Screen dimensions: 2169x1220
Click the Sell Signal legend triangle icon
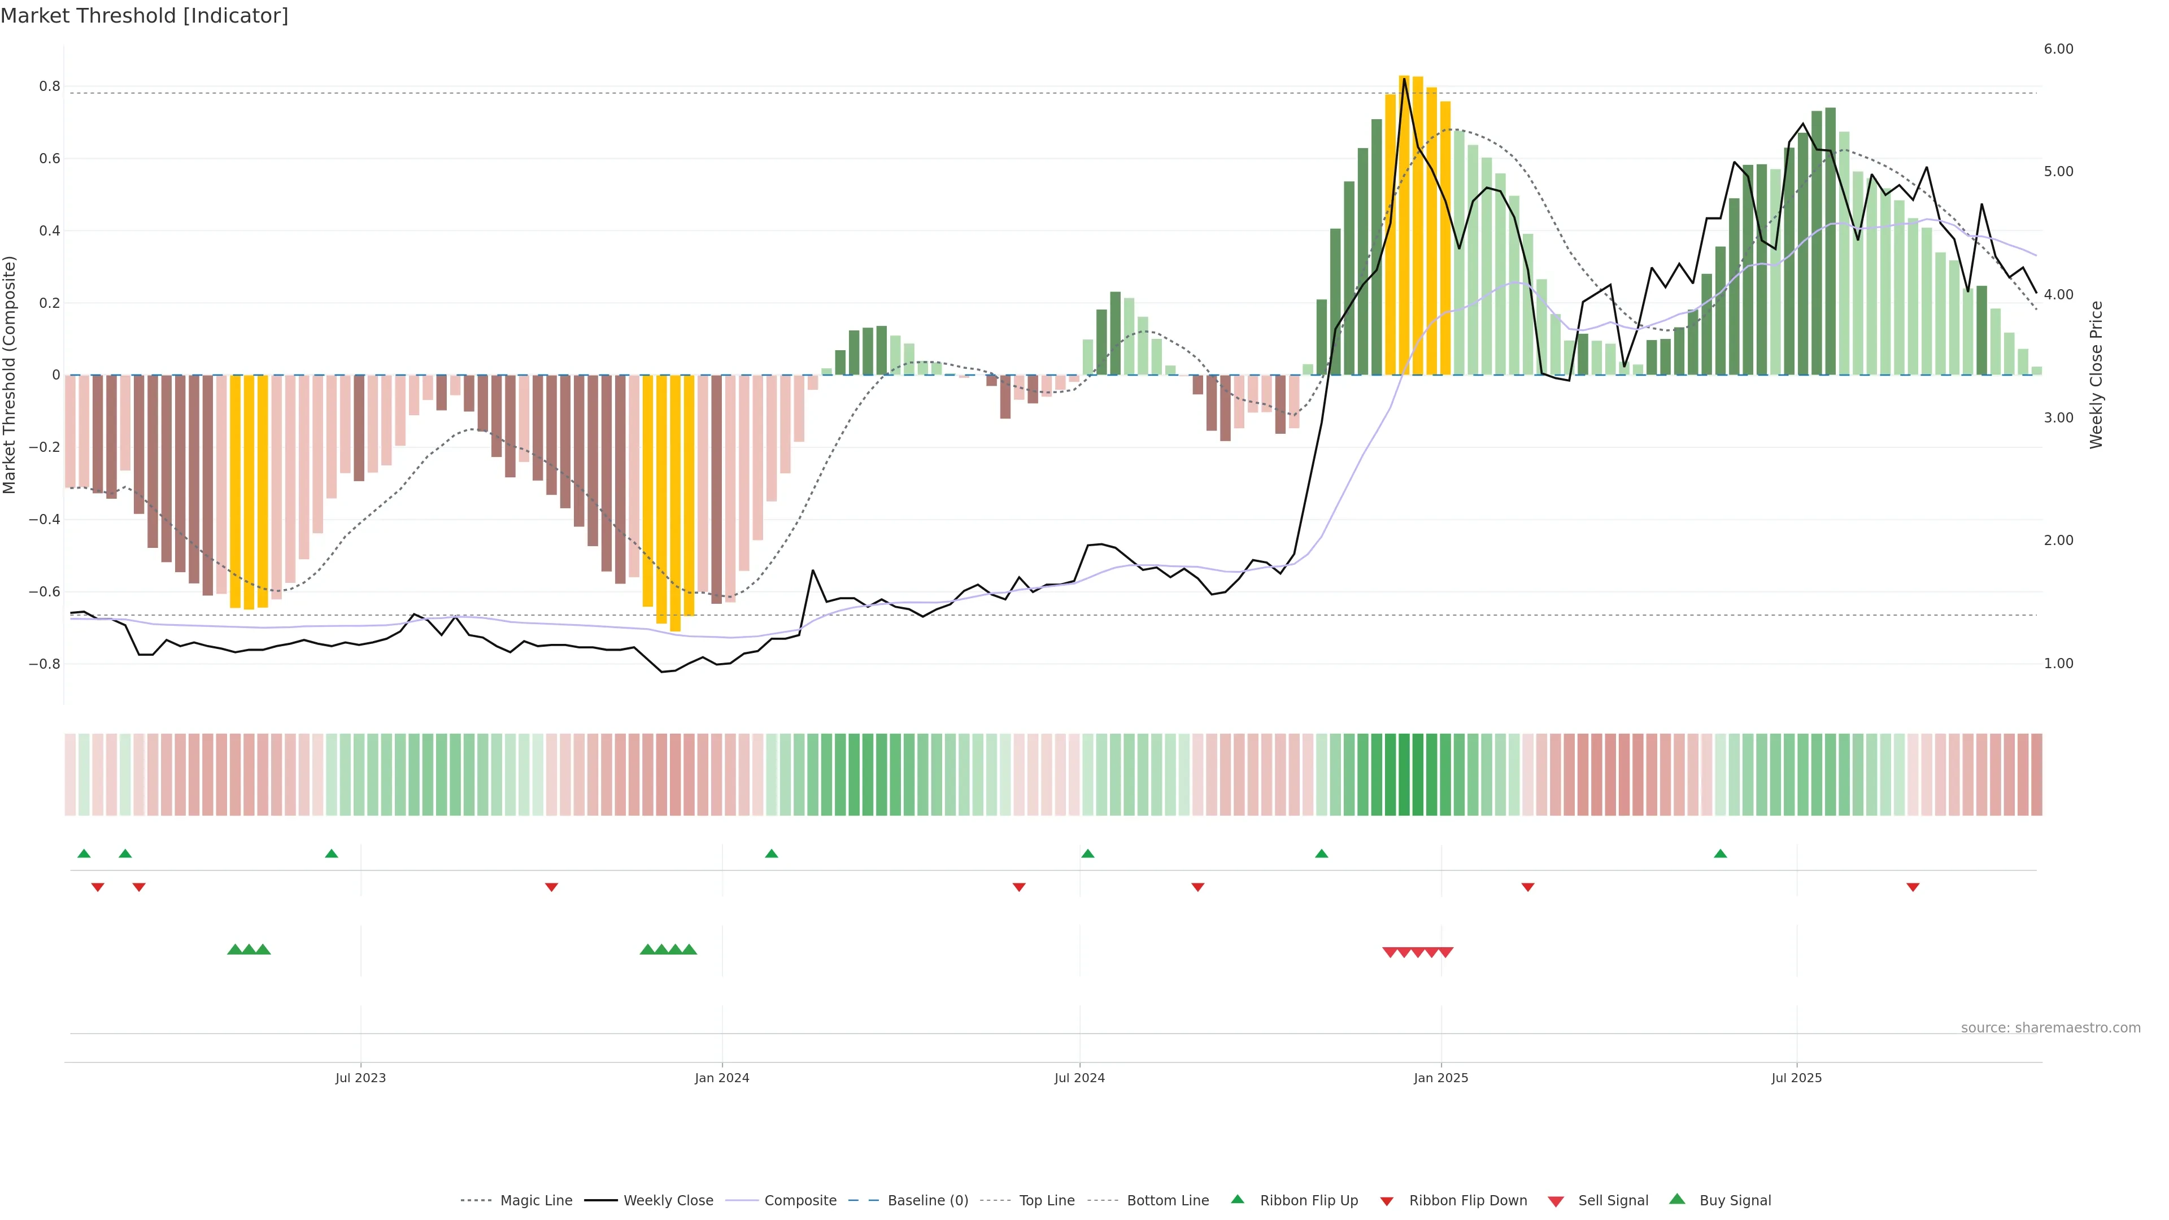1555,1201
